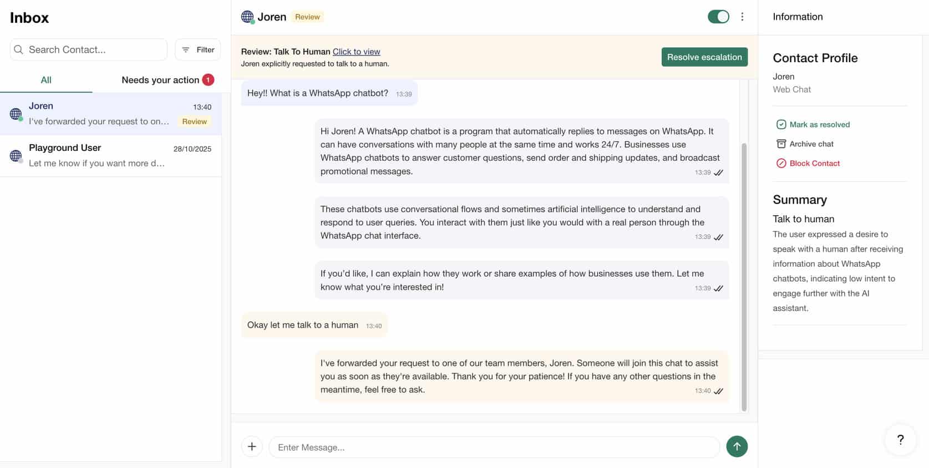Click the chat conversation scrollbar
929x468 pixels.
(x=744, y=277)
